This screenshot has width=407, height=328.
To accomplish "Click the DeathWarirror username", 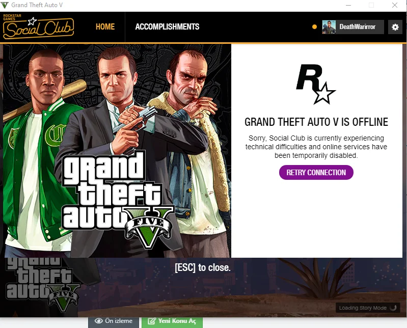I will (x=357, y=26).
